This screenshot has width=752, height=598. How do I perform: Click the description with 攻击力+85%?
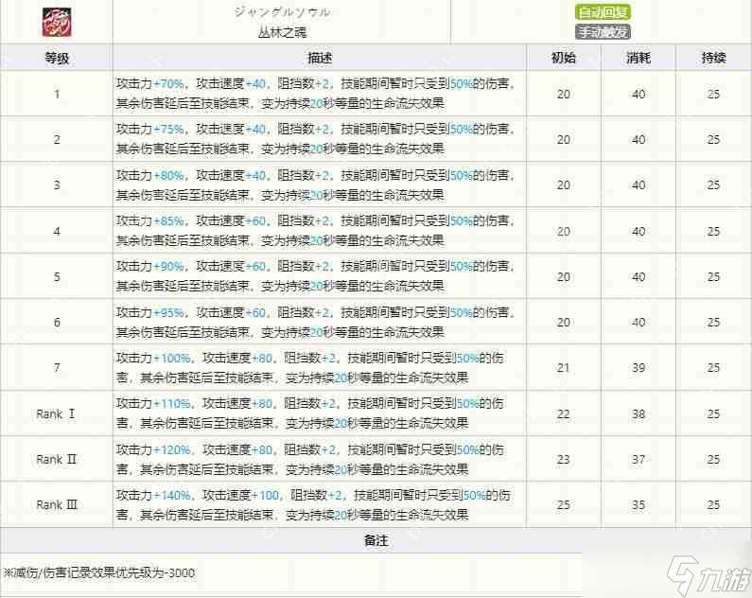[316, 231]
